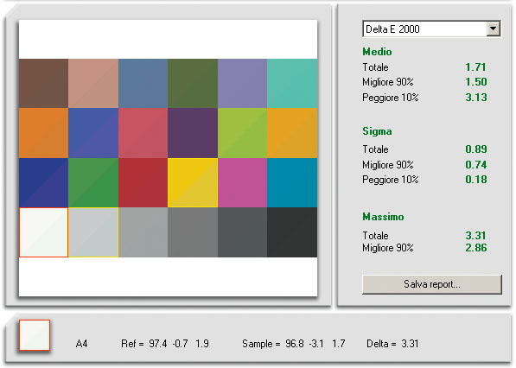Click the Delta E 2000 combo box field
The height and width of the screenshot is (368, 516).
point(431,29)
